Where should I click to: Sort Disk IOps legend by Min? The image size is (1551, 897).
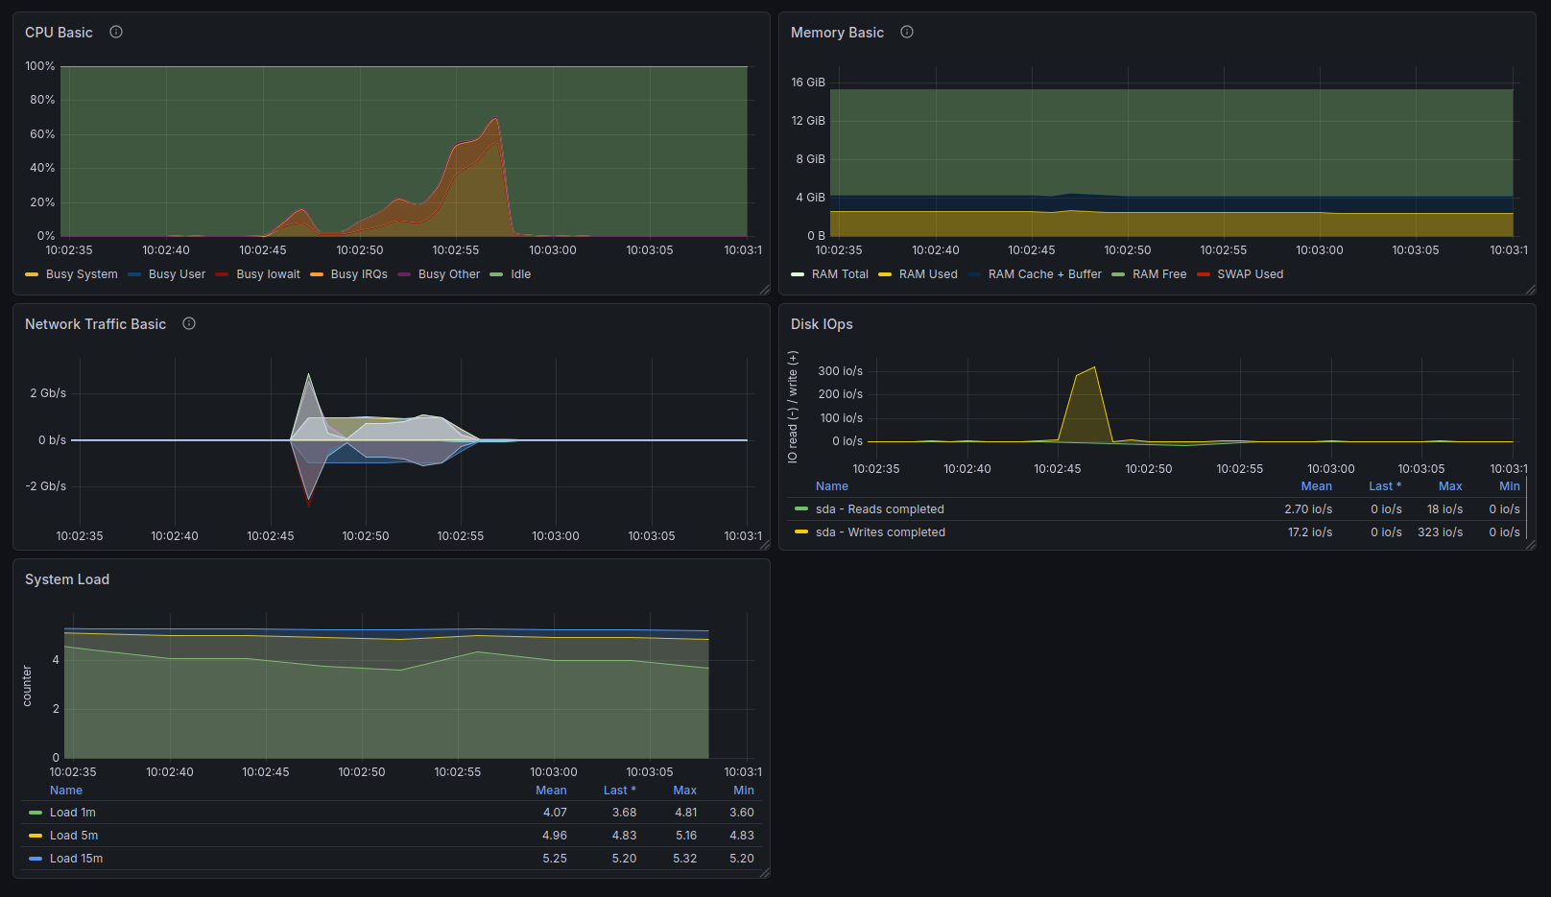pos(1510,486)
